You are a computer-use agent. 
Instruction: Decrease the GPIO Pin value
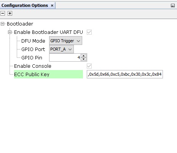(83, 59)
